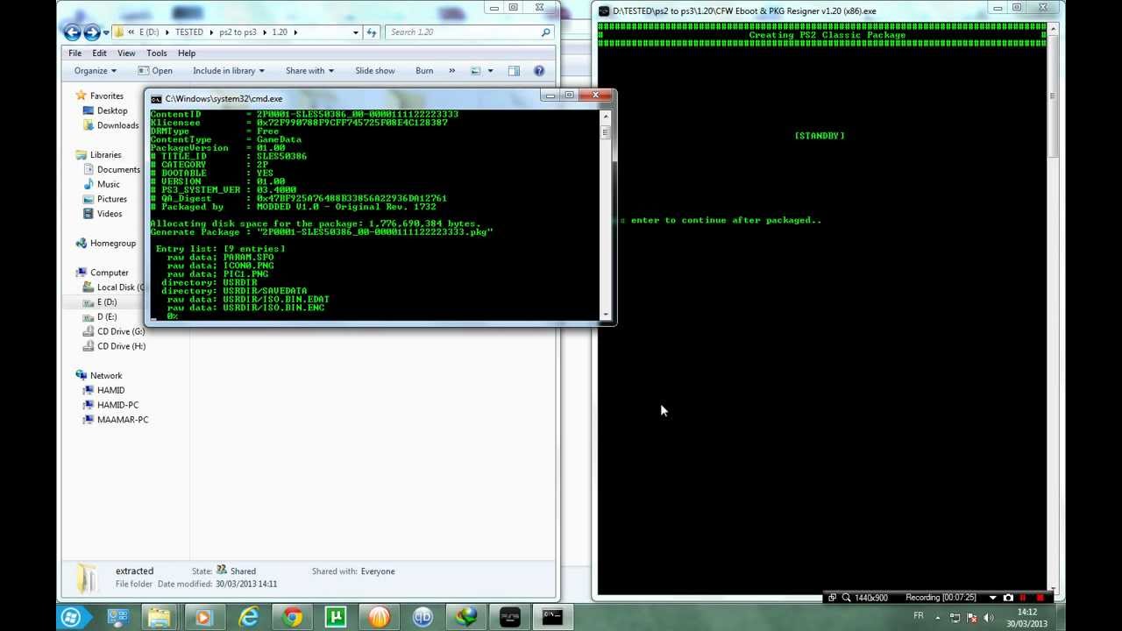Select the E (D:) drive entry

coord(106,302)
